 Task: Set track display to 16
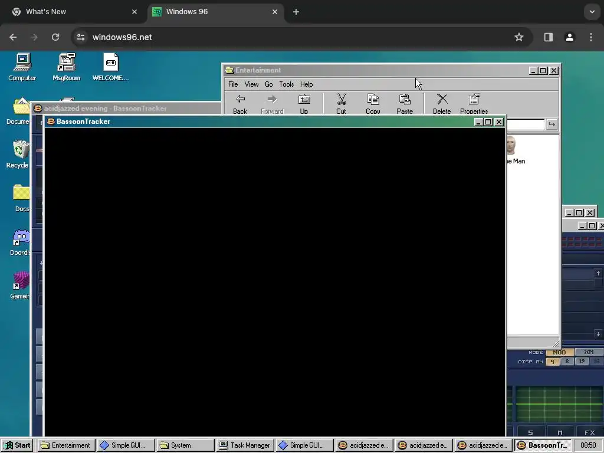596,362
